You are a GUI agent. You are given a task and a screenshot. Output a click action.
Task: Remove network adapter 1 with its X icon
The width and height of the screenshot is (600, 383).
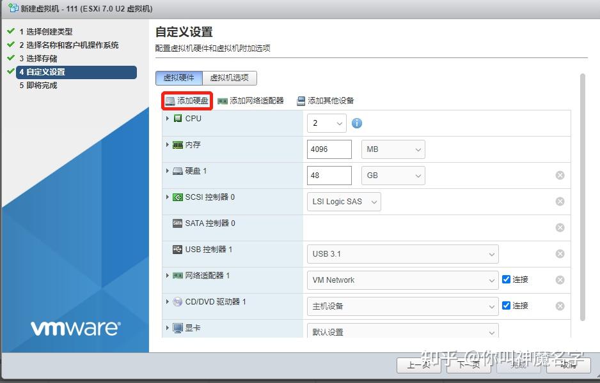(560, 280)
